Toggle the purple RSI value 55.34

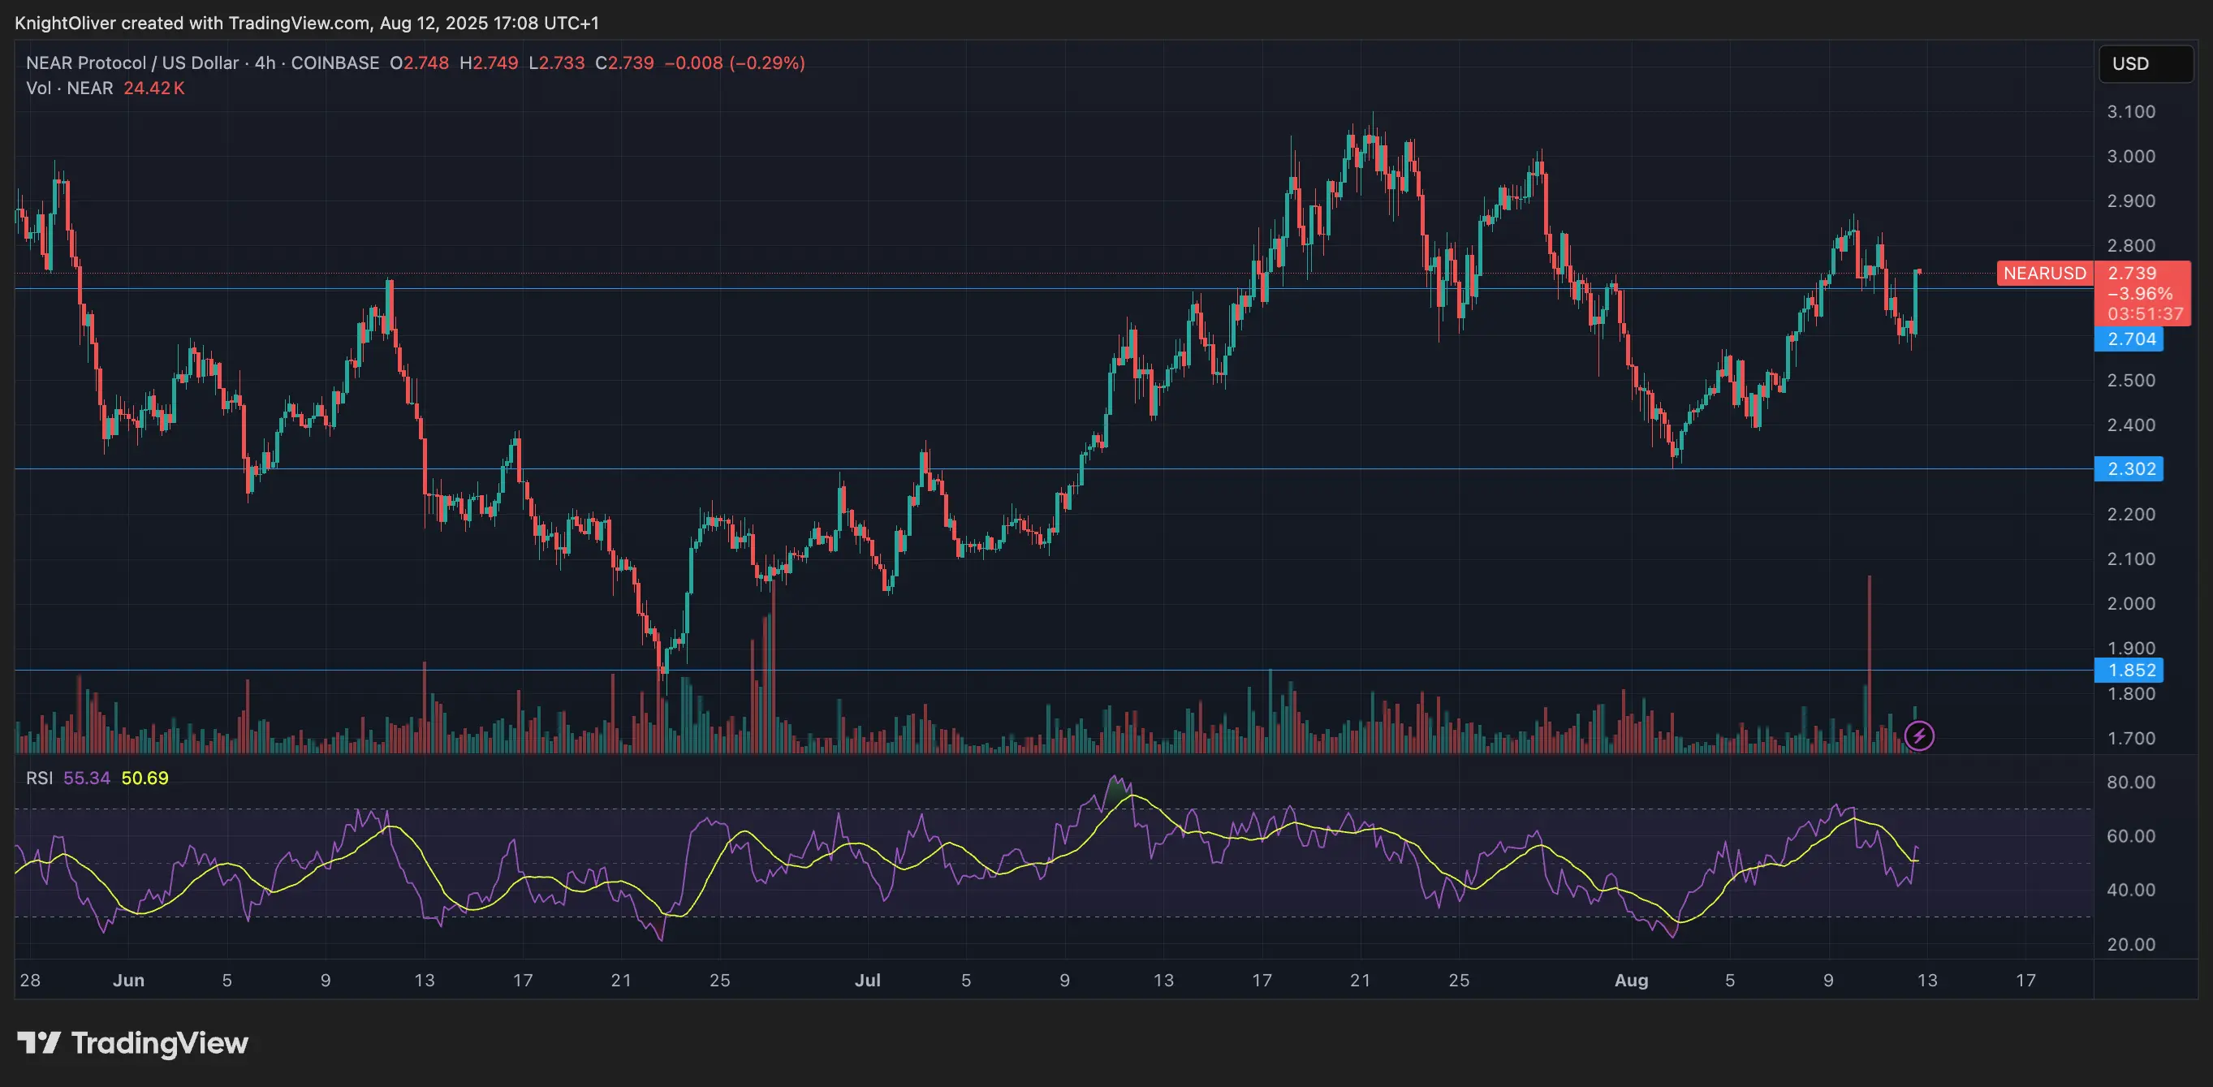(x=87, y=778)
